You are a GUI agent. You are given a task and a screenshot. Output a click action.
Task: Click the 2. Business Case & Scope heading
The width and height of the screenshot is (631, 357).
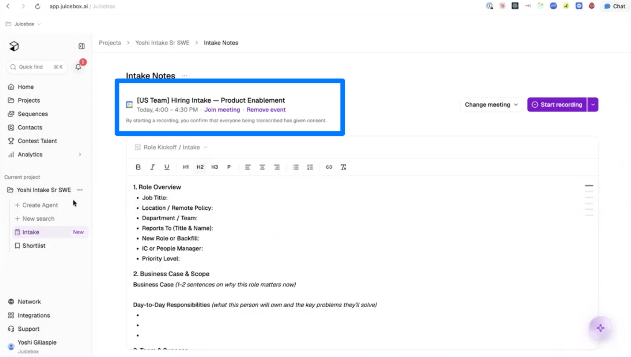(x=171, y=274)
